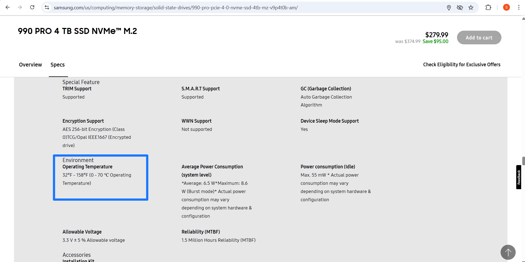The width and height of the screenshot is (525, 262).
Task: Open the browser extensions menu
Action: 488,7
